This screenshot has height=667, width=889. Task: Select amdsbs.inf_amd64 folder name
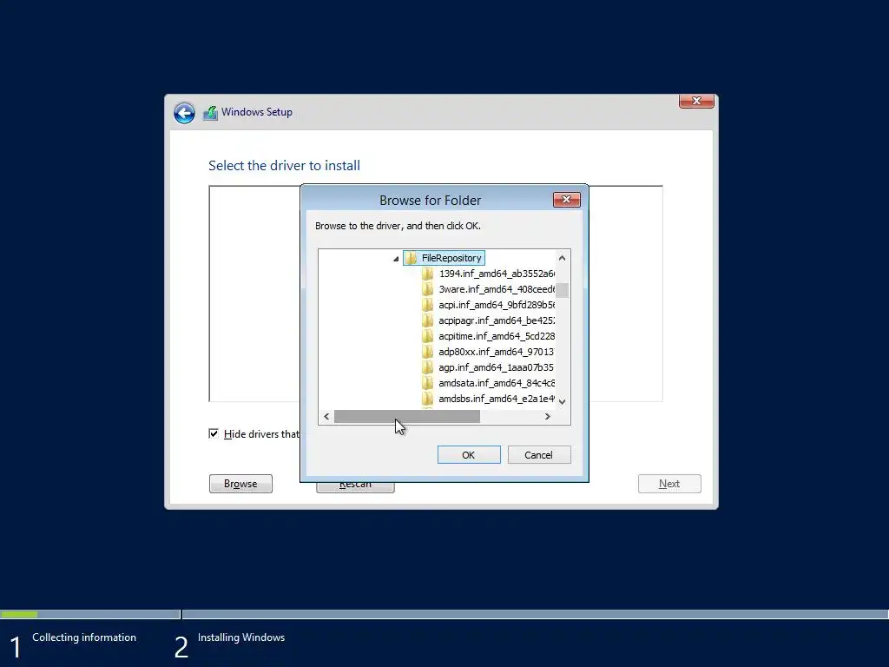497,399
